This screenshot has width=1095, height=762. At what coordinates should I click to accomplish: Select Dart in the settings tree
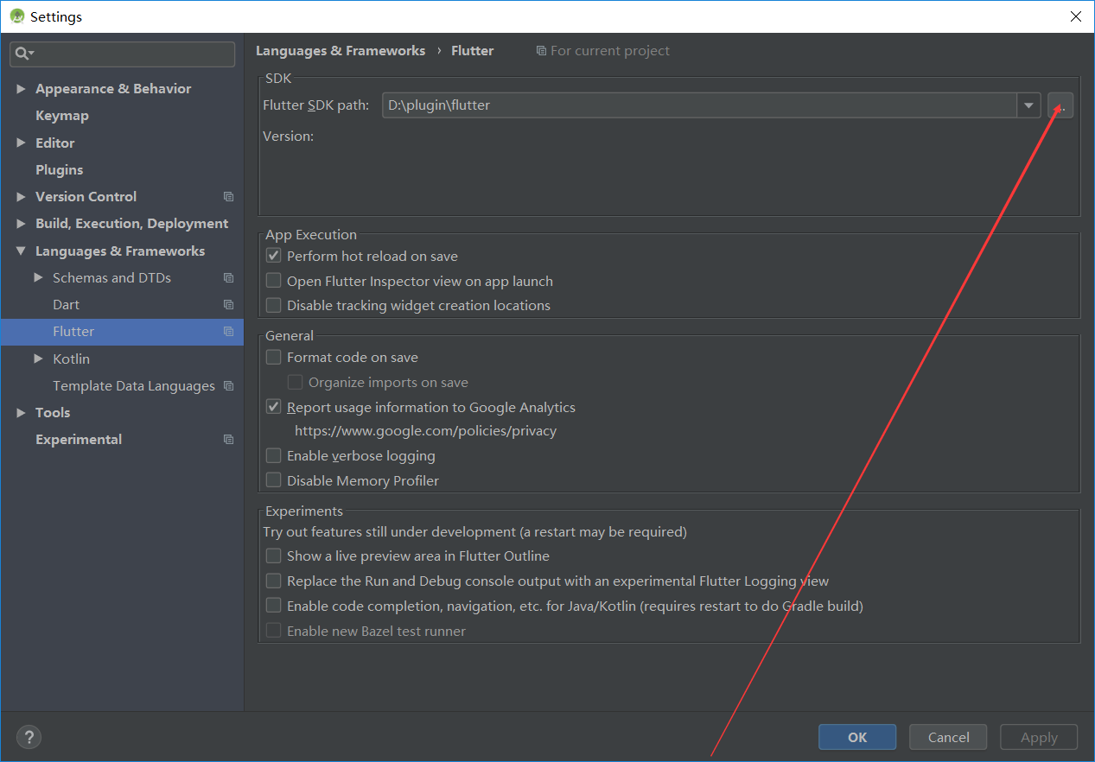[x=66, y=305]
